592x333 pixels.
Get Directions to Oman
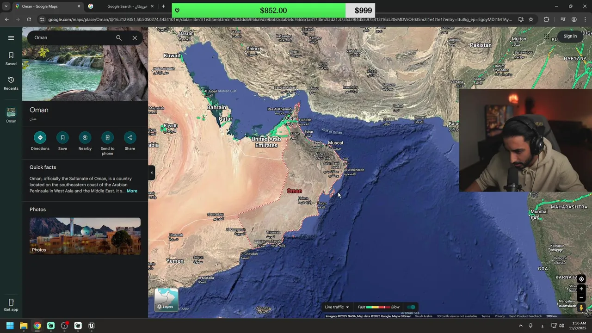point(40,141)
